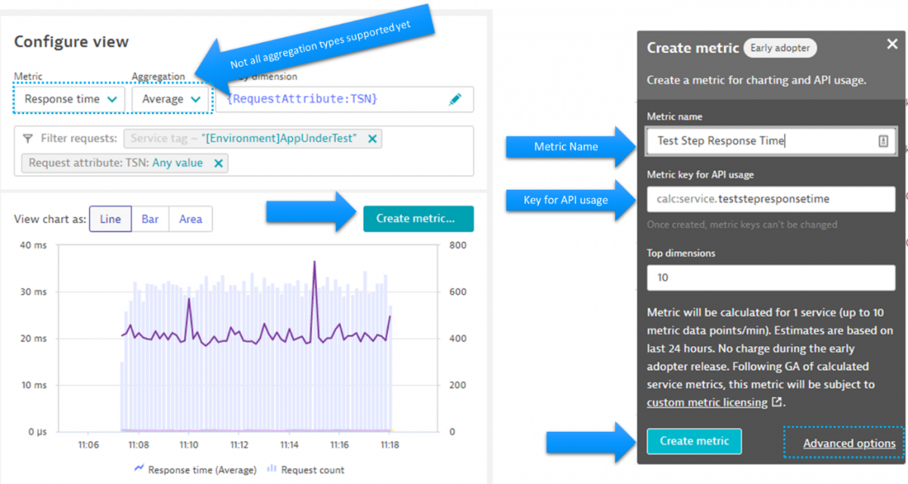
Task: Switch chart view to Area
Action: point(190,219)
